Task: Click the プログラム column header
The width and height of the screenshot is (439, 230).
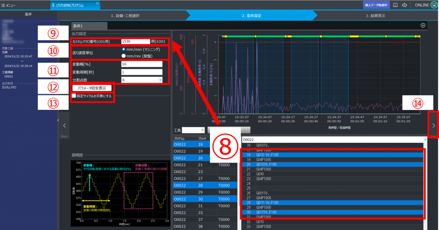Action: (x=185, y=139)
